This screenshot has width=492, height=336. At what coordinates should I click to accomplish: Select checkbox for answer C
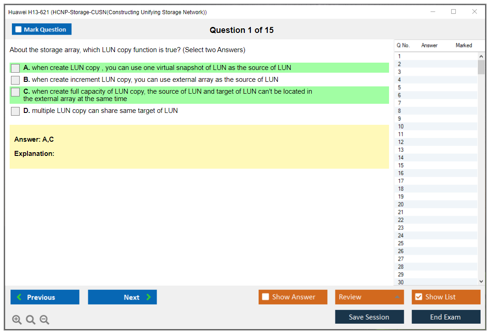coord(16,92)
